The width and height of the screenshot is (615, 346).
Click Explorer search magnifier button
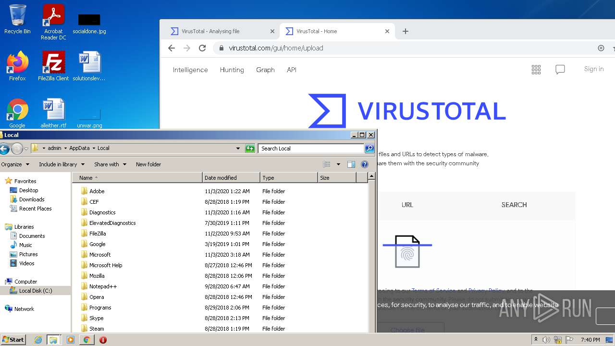point(369,148)
